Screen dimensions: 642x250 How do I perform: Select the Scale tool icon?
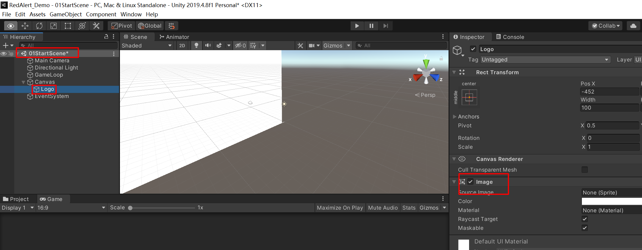pos(54,26)
